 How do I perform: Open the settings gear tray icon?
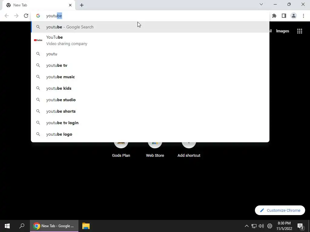coord(270,226)
